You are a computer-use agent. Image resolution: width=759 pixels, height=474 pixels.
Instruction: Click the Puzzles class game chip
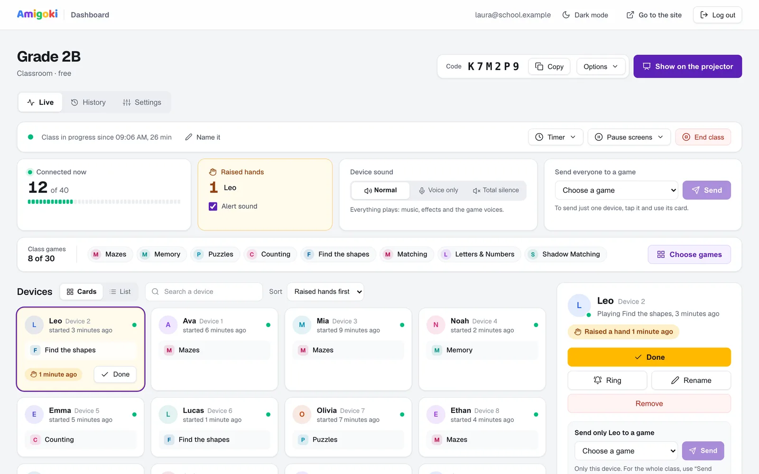pos(215,255)
